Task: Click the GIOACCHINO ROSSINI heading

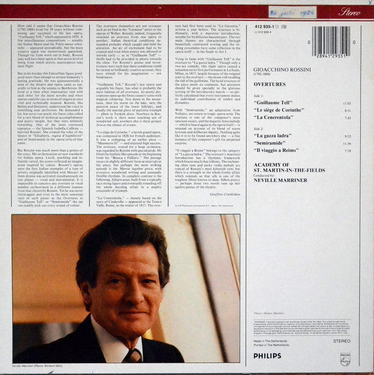Action: click(282, 69)
